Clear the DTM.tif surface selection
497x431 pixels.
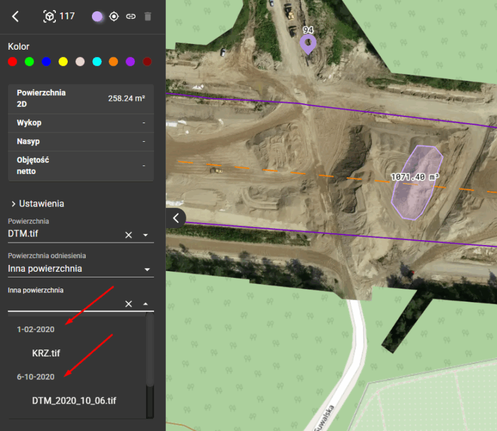(x=129, y=234)
